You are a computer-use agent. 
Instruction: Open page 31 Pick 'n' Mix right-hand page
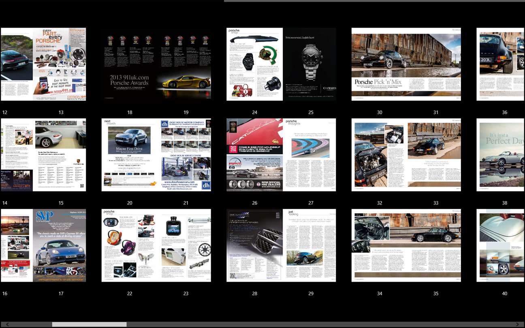click(x=434, y=64)
